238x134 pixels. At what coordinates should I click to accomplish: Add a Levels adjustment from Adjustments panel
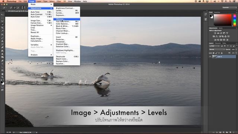click(x=218, y=33)
